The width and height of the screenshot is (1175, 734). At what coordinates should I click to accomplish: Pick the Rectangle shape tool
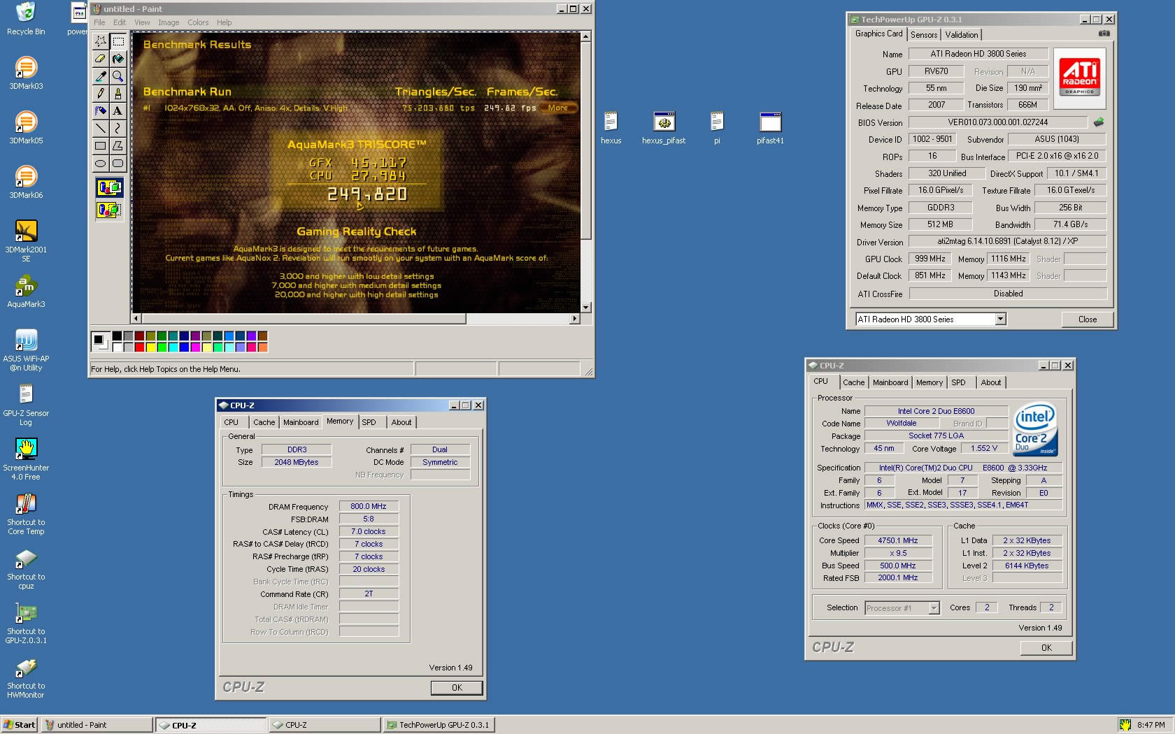point(101,146)
